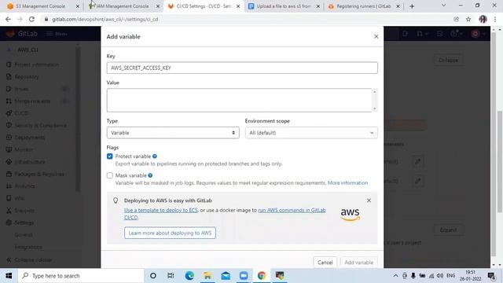This screenshot has height=283, width=503.
Task: Open Repository in sidebar
Action: [x=27, y=77]
